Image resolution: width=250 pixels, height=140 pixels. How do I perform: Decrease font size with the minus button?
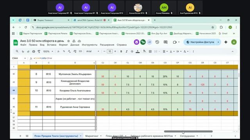(104, 51)
